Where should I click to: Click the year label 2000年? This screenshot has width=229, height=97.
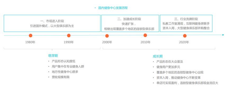click(107, 42)
